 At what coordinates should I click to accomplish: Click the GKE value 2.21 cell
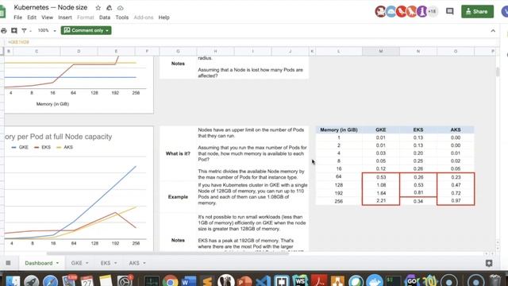tap(381, 201)
